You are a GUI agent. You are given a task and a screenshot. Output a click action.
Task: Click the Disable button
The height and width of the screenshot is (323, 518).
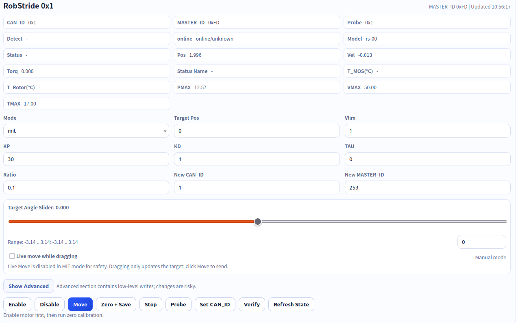coord(50,304)
